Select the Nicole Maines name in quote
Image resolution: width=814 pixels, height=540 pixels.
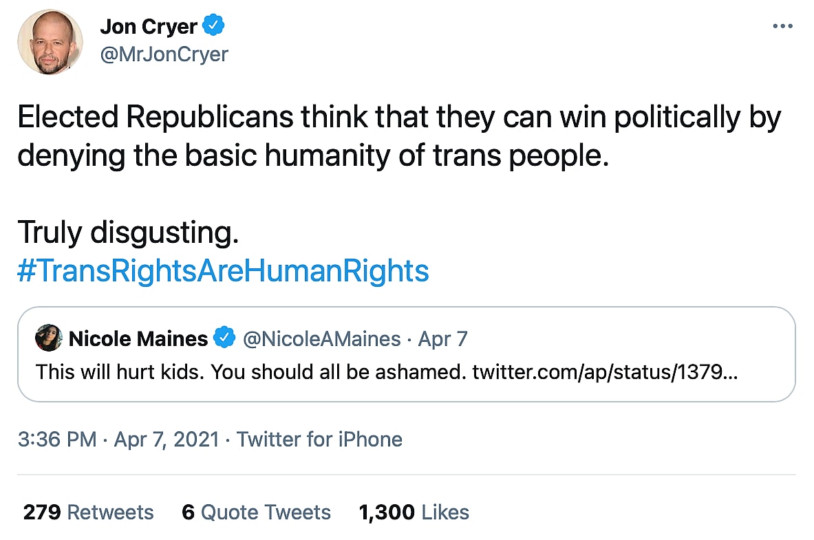tap(138, 338)
